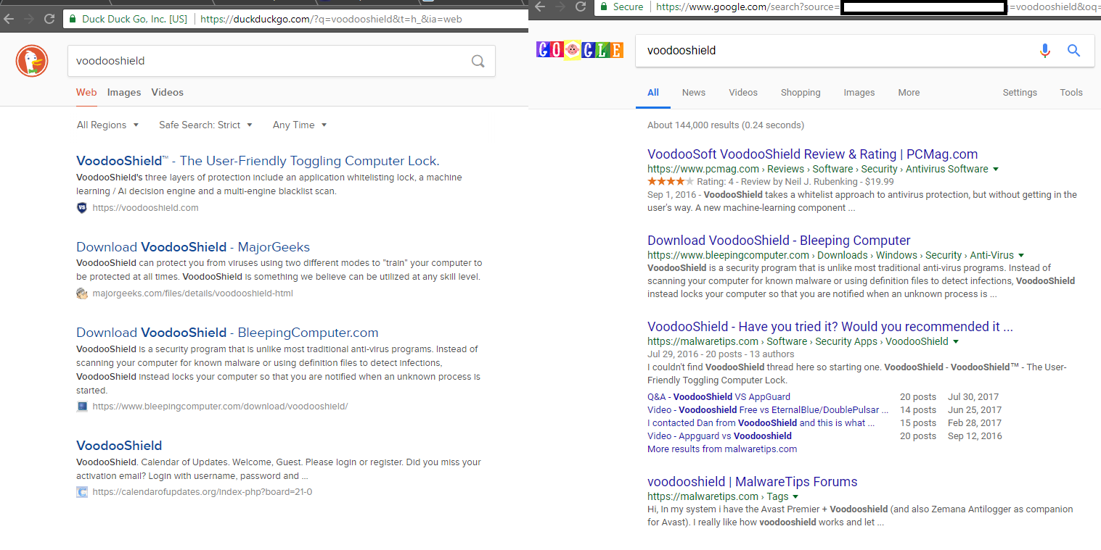Image resolution: width=1101 pixels, height=550 pixels.
Task: Open Google search Settings
Action: coord(1020,92)
